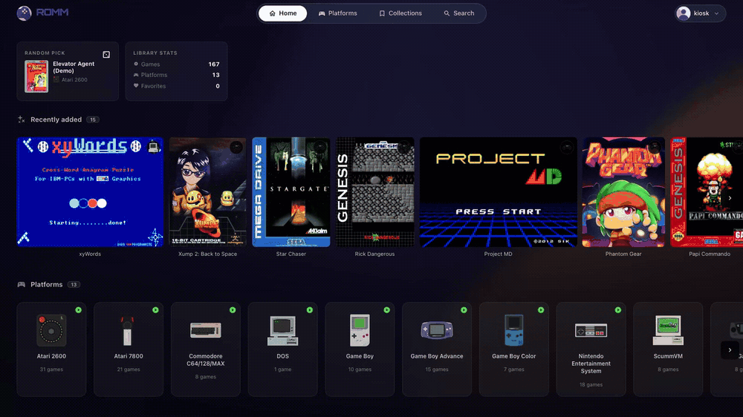Click the Recently added count badge 15
Screen dimensions: 743x417
pyautogui.click(x=93, y=119)
